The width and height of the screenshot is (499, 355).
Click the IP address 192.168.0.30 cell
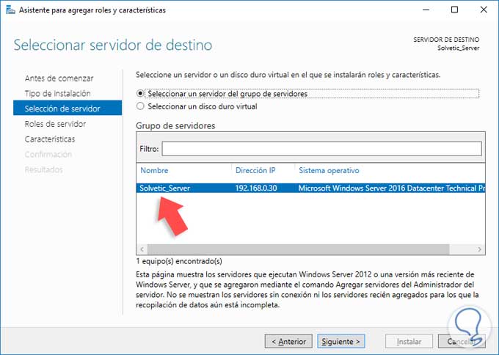256,189
